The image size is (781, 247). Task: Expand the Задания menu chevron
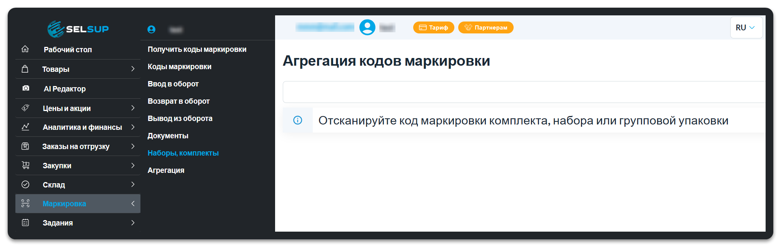pyautogui.click(x=133, y=223)
